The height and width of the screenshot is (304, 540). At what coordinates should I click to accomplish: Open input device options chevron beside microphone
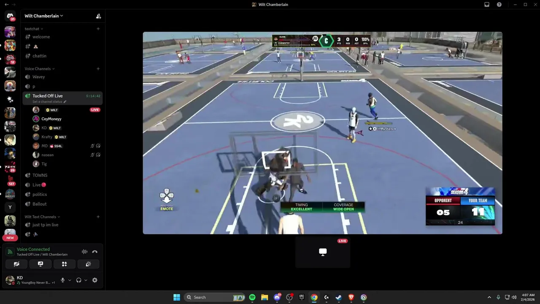pos(70,280)
